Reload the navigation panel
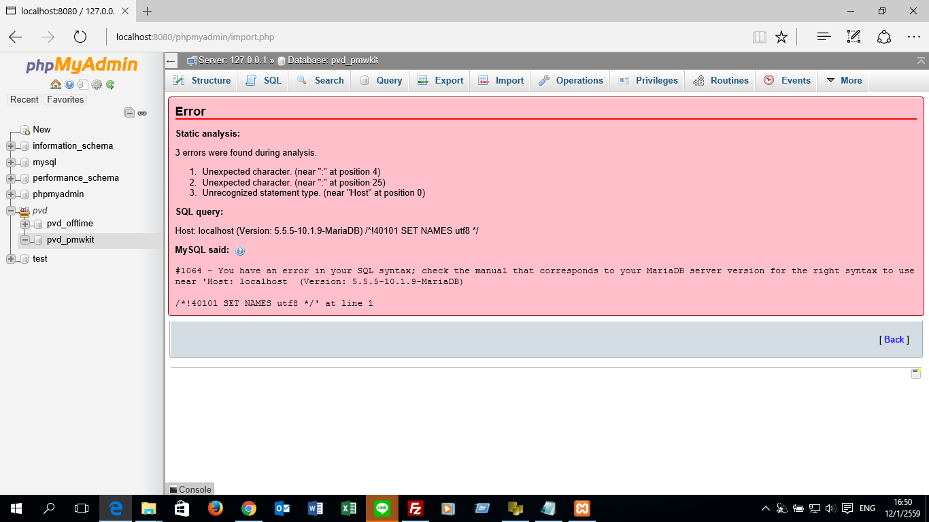The image size is (929, 522). [x=110, y=85]
